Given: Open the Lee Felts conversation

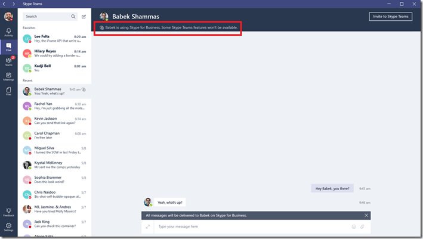Looking at the screenshot, I should [x=54, y=39].
